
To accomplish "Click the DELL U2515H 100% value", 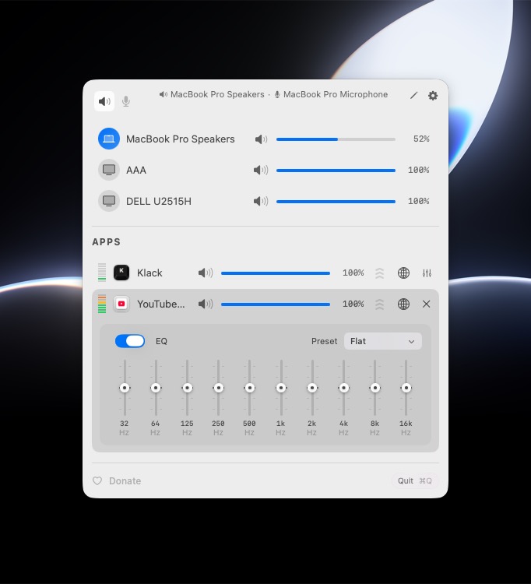I will [x=419, y=201].
